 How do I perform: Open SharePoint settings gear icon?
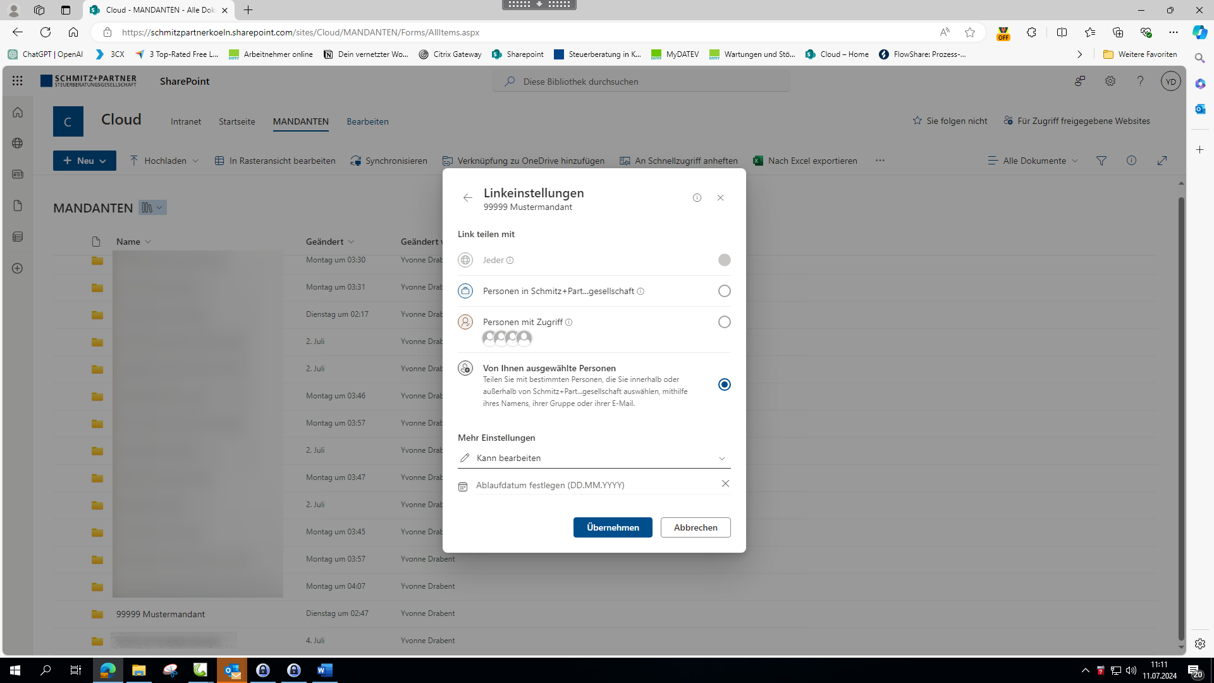pos(1110,81)
